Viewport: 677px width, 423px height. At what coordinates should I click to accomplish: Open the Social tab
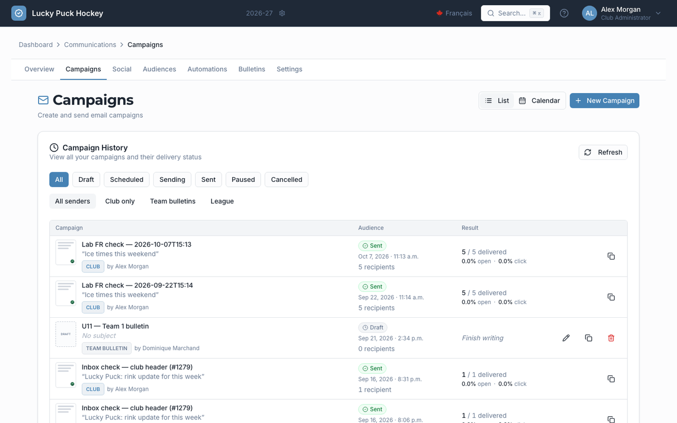(122, 69)
